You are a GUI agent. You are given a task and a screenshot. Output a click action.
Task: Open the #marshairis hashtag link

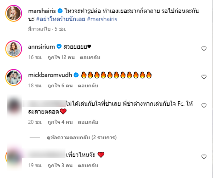[x=102, y=19]
